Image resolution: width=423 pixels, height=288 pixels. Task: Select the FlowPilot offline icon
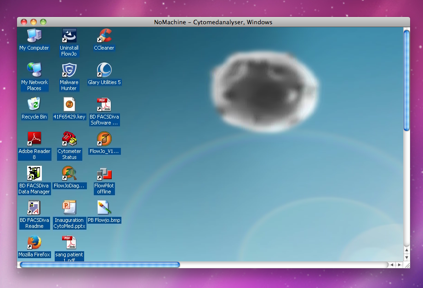104,173
